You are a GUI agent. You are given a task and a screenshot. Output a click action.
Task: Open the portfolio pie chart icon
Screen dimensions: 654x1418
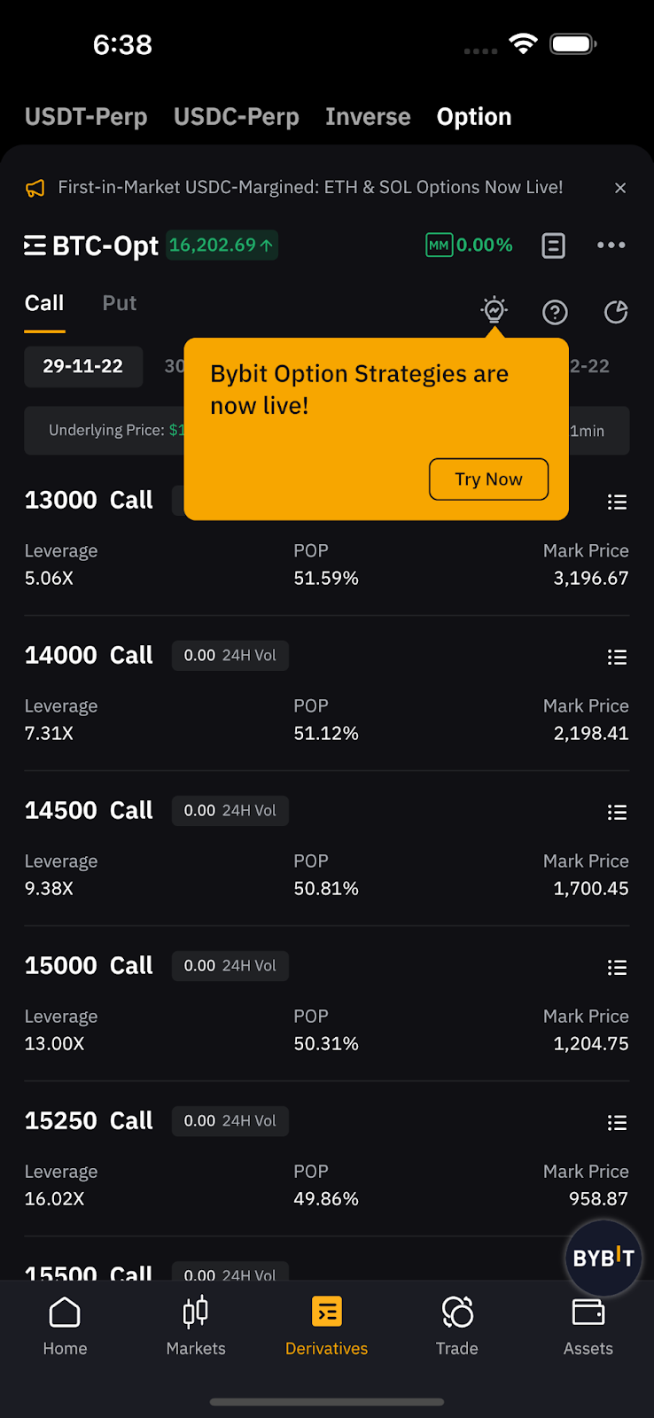point(616,312)
